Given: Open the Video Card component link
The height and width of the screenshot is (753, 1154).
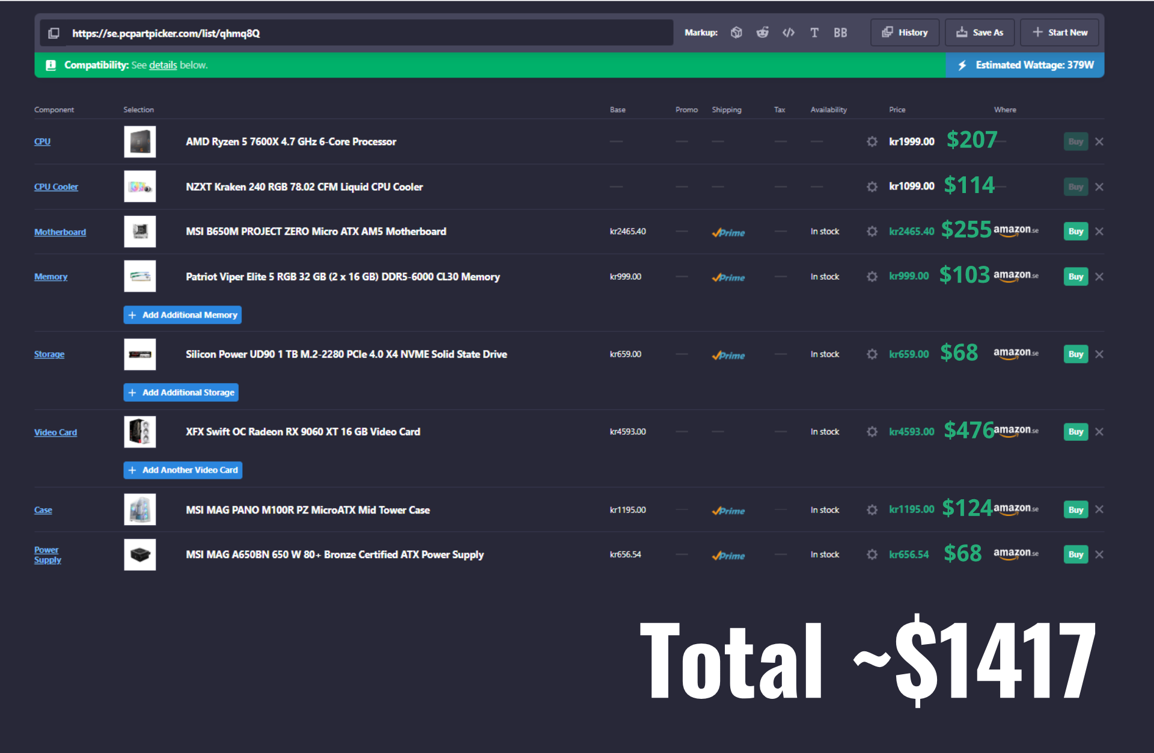Looking at the screenshot, I should click(55, 432).
